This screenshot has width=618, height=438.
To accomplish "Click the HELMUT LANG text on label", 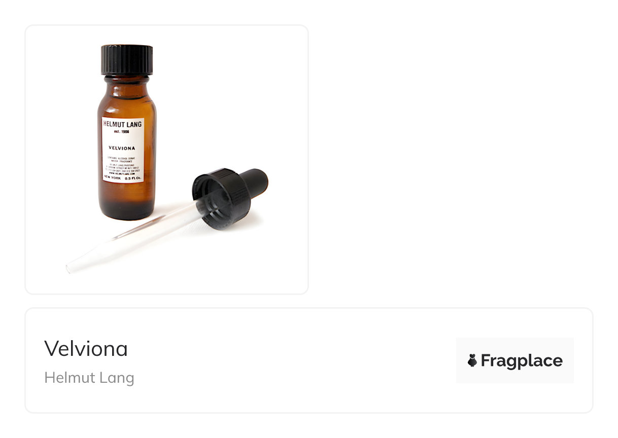I will [x=123, y=125].
